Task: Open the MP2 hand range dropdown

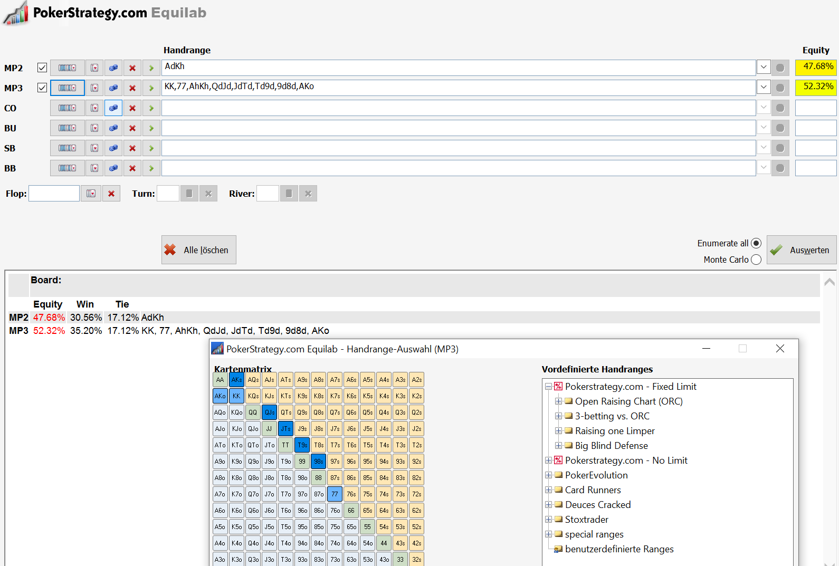Action: 764,68
